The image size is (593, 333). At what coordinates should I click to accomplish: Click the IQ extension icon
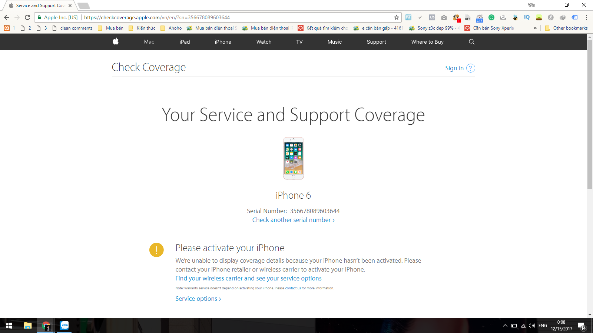tap(527, 17)
